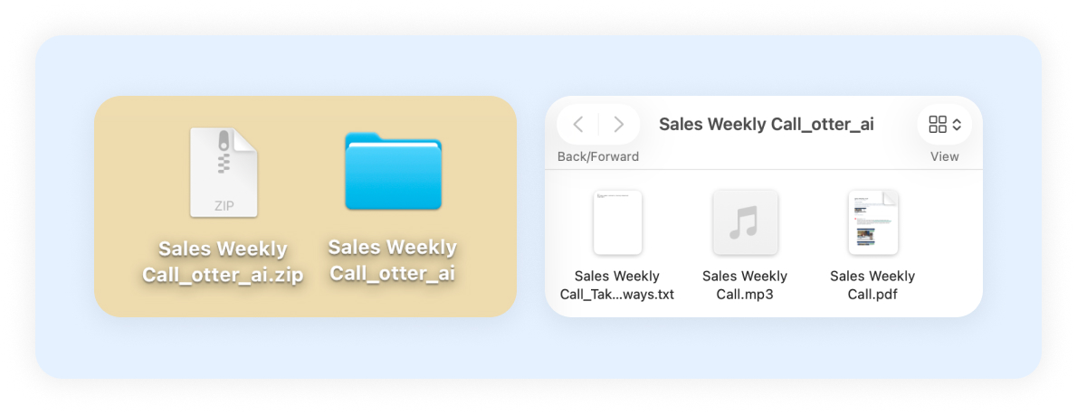Go forward using the right chevron
The height and width of the screenshot is (414, 1077).
619,124
